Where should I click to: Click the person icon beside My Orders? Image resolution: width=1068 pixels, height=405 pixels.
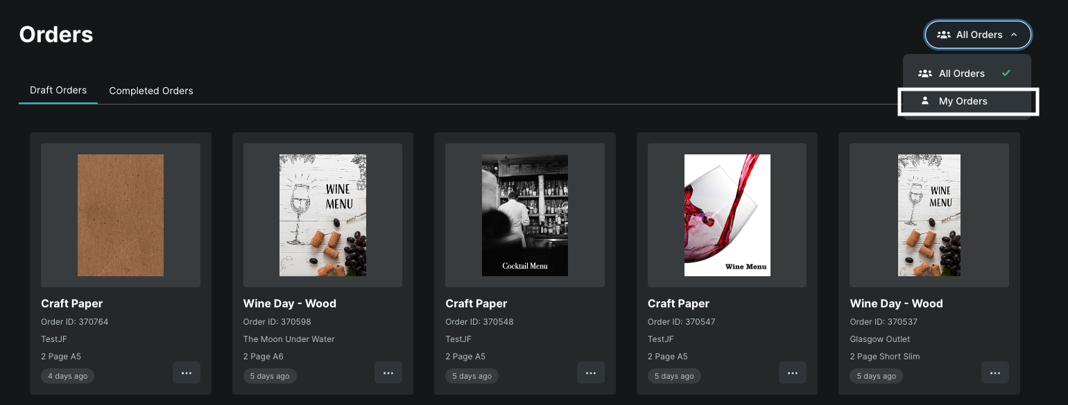[x=924, y=101]
